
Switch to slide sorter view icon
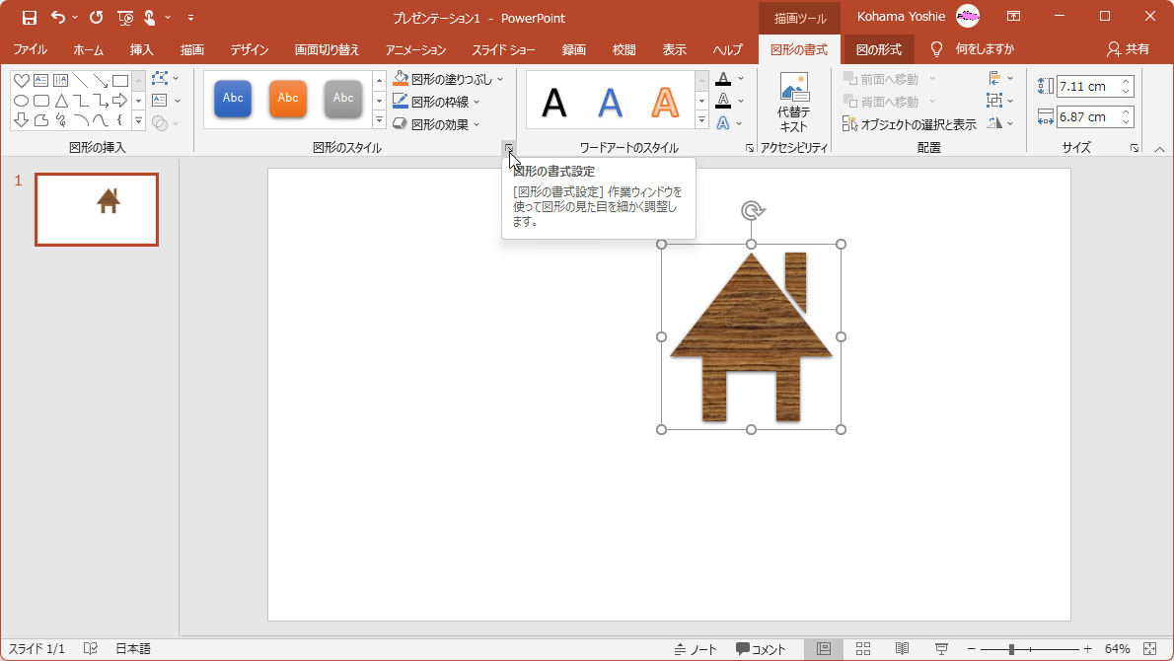click(862, 648)
